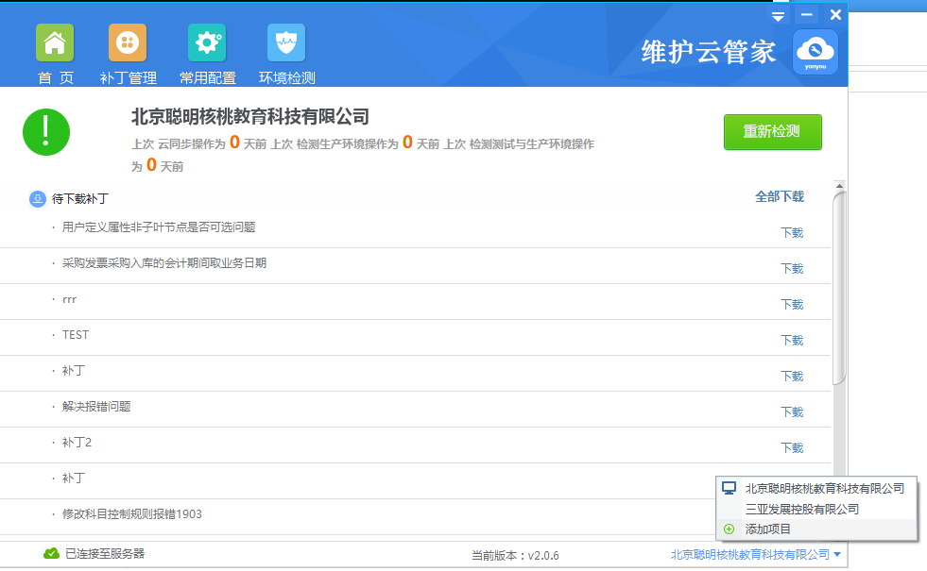Open the 环境检测 shield icon

pyautogui.click(x=286, y=42)
